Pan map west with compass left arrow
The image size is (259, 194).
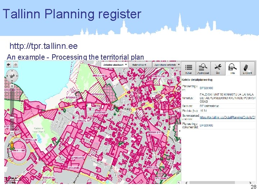point(7,76)
